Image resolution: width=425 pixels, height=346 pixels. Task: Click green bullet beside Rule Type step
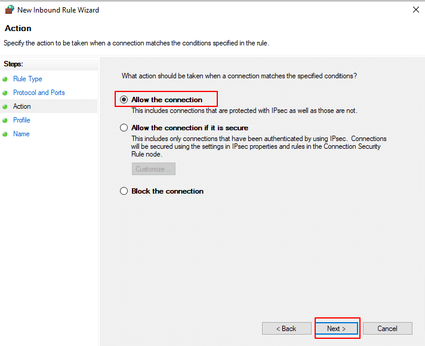click(x=5, y=79)
